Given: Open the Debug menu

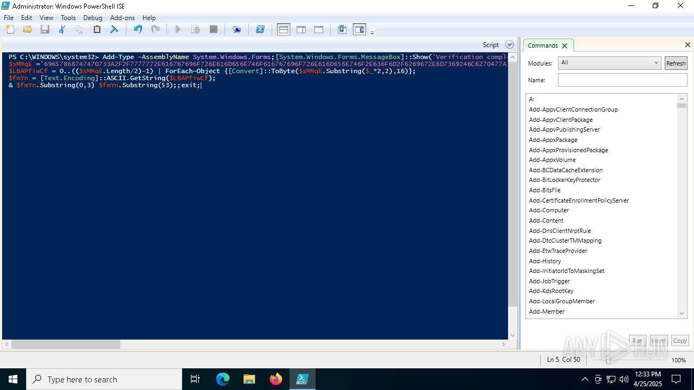Looking at the screenshot, I should pos(93,18).
